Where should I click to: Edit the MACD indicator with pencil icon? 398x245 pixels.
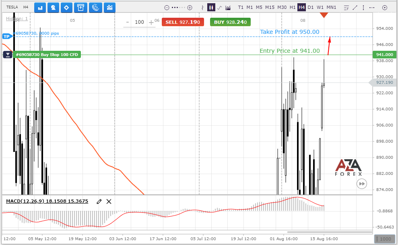pyautogui.click(x=99, y=201)
